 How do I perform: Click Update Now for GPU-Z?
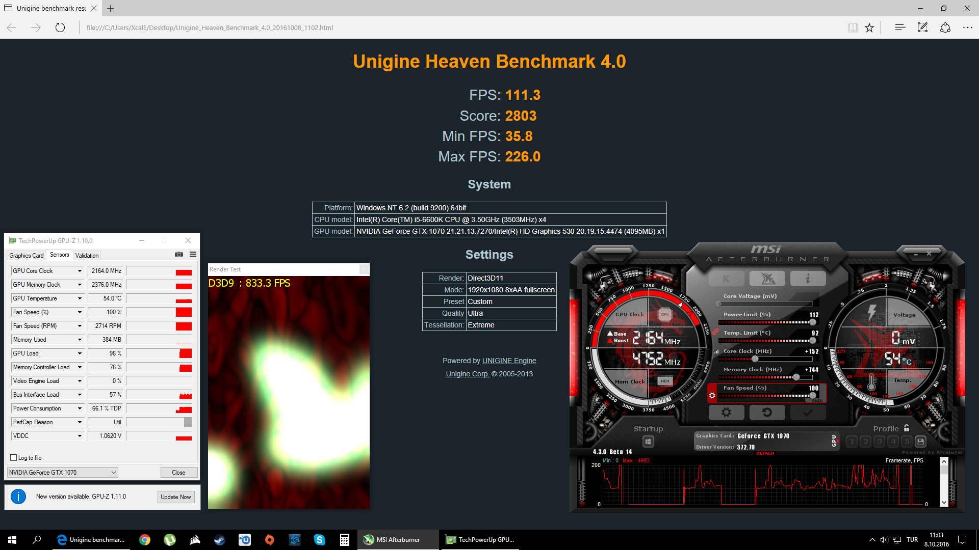[x=176, y=497]
